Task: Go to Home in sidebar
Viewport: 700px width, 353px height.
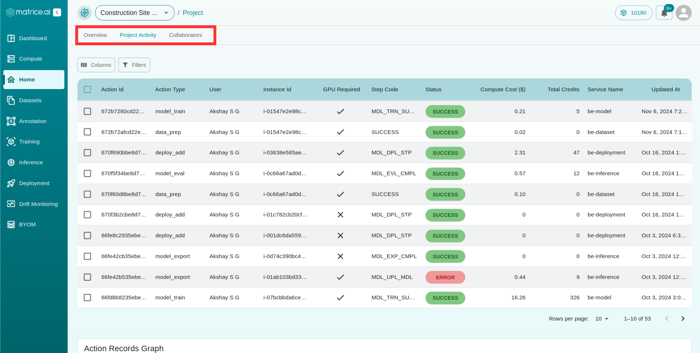Action: (34, 79)
